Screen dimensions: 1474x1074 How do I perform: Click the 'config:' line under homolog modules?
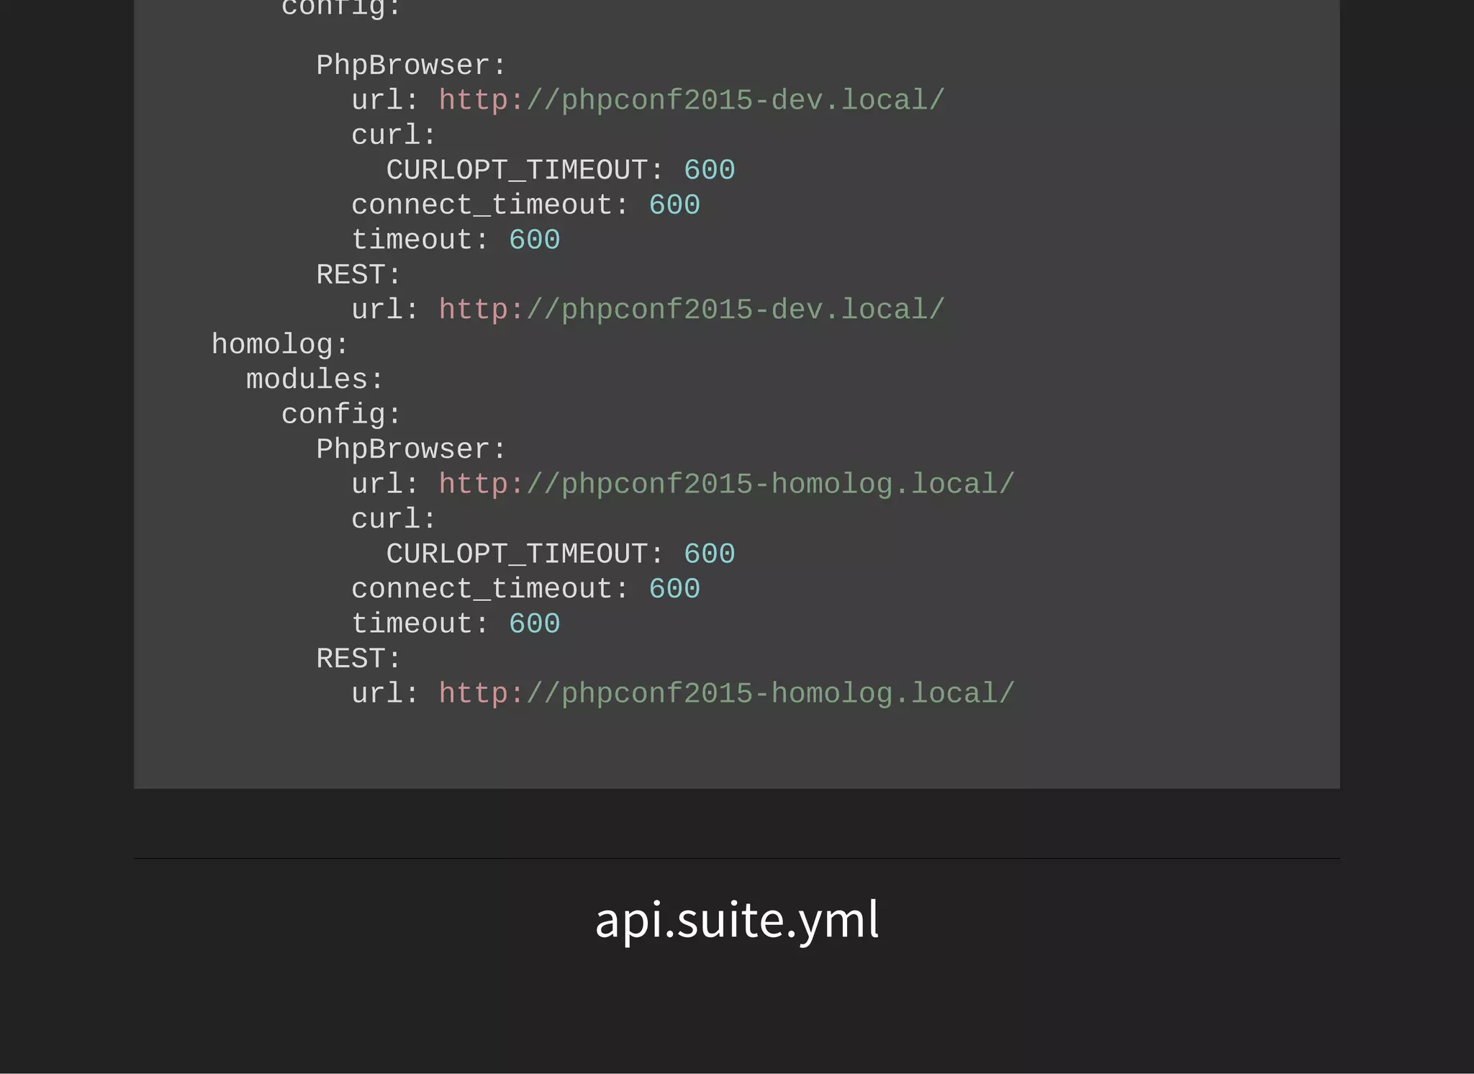[x=340, y=415]
